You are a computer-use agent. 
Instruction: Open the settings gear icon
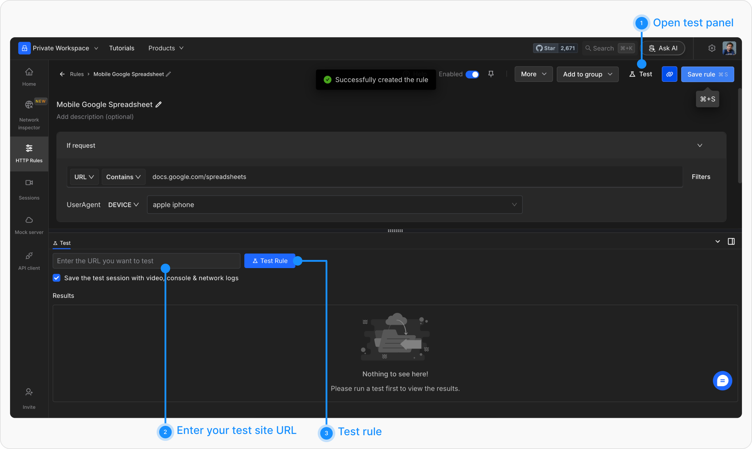tap(712, 48)
